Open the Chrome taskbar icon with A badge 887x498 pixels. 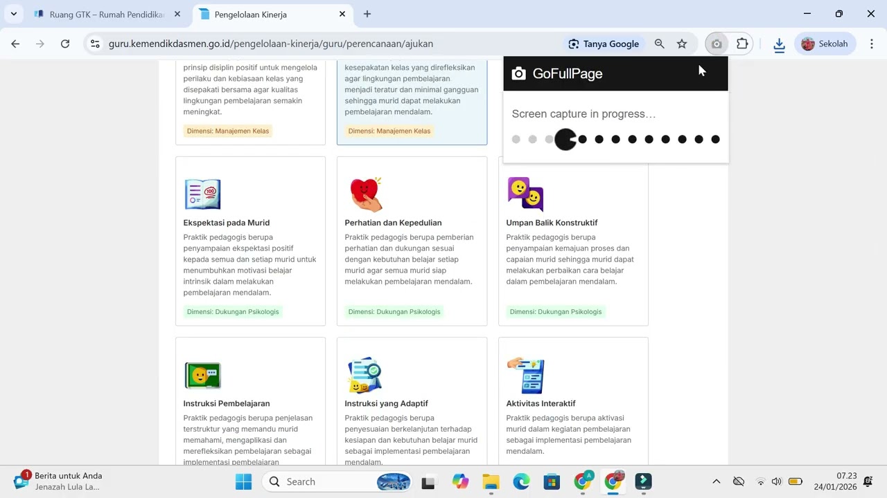tap(583, 481)
